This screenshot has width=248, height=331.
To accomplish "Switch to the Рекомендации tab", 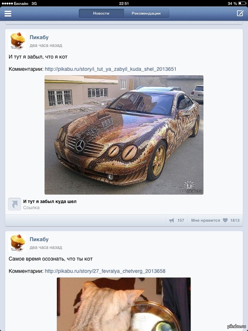I will coord(146,13).
